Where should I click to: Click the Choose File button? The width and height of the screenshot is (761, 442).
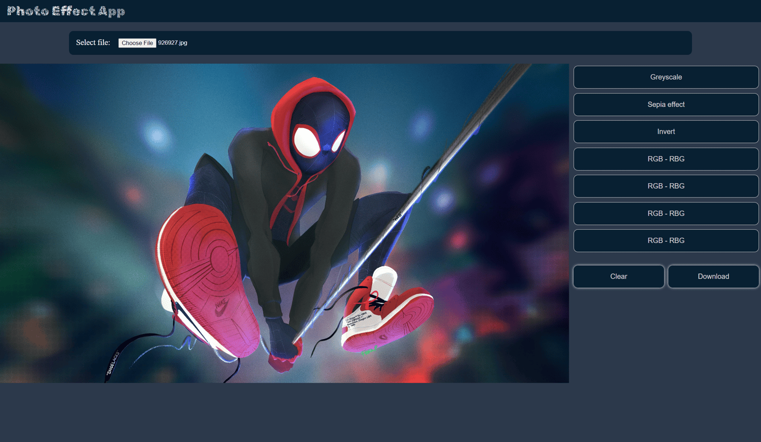(x=137, y=43)
